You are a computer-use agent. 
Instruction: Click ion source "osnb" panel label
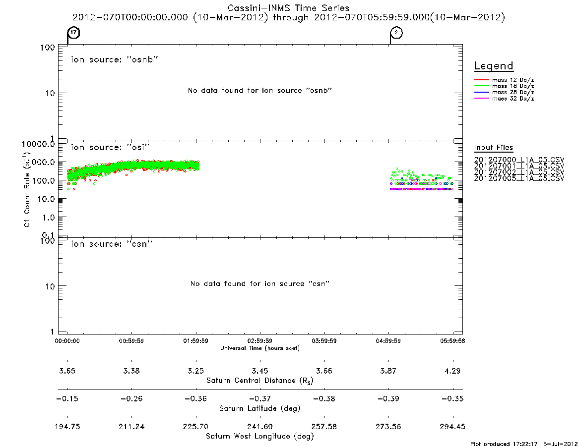[115, 59]
